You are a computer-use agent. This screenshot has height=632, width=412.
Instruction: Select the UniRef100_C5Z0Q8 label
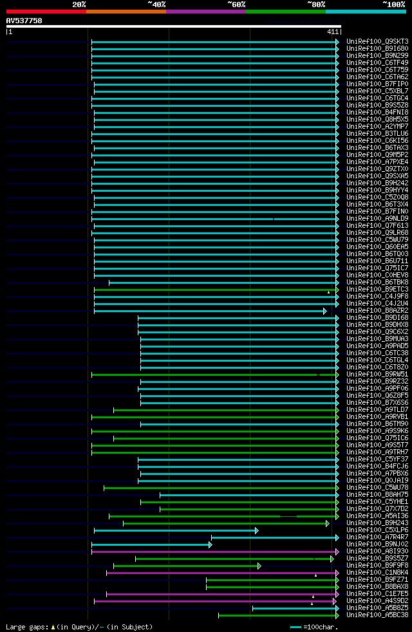tap(377, 197)
